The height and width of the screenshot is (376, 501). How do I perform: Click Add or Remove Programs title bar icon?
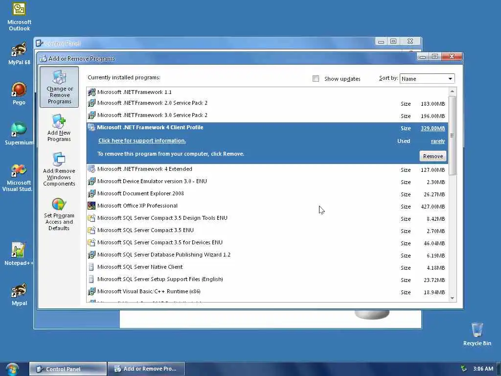[43, 59]
